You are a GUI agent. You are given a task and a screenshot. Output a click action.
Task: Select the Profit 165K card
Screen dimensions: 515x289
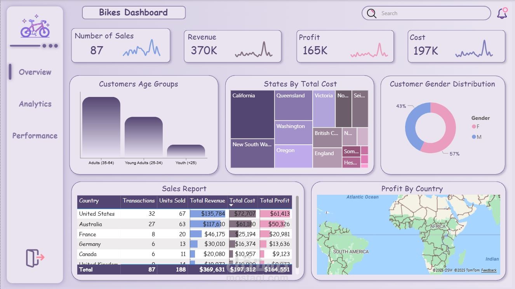point(345,46)
